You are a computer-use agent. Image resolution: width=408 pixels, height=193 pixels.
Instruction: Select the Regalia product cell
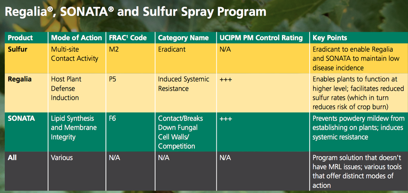click(x=20, y=79)
